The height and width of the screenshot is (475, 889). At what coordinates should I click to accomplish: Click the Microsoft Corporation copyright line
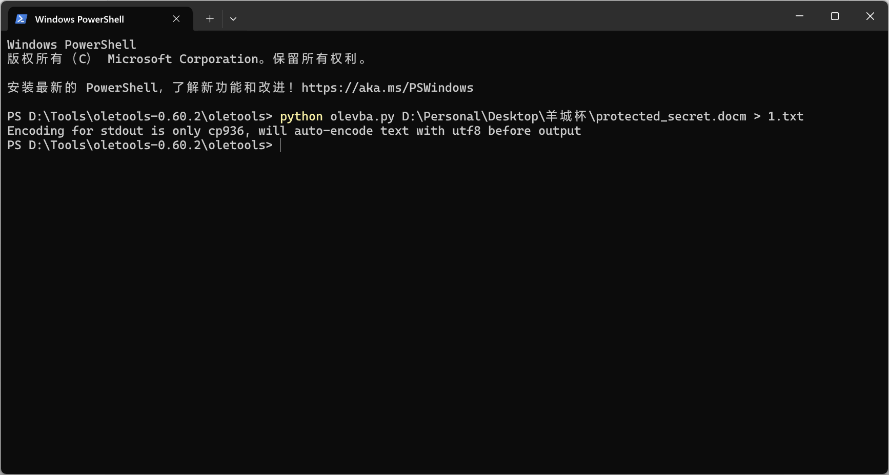coord(187,59)
